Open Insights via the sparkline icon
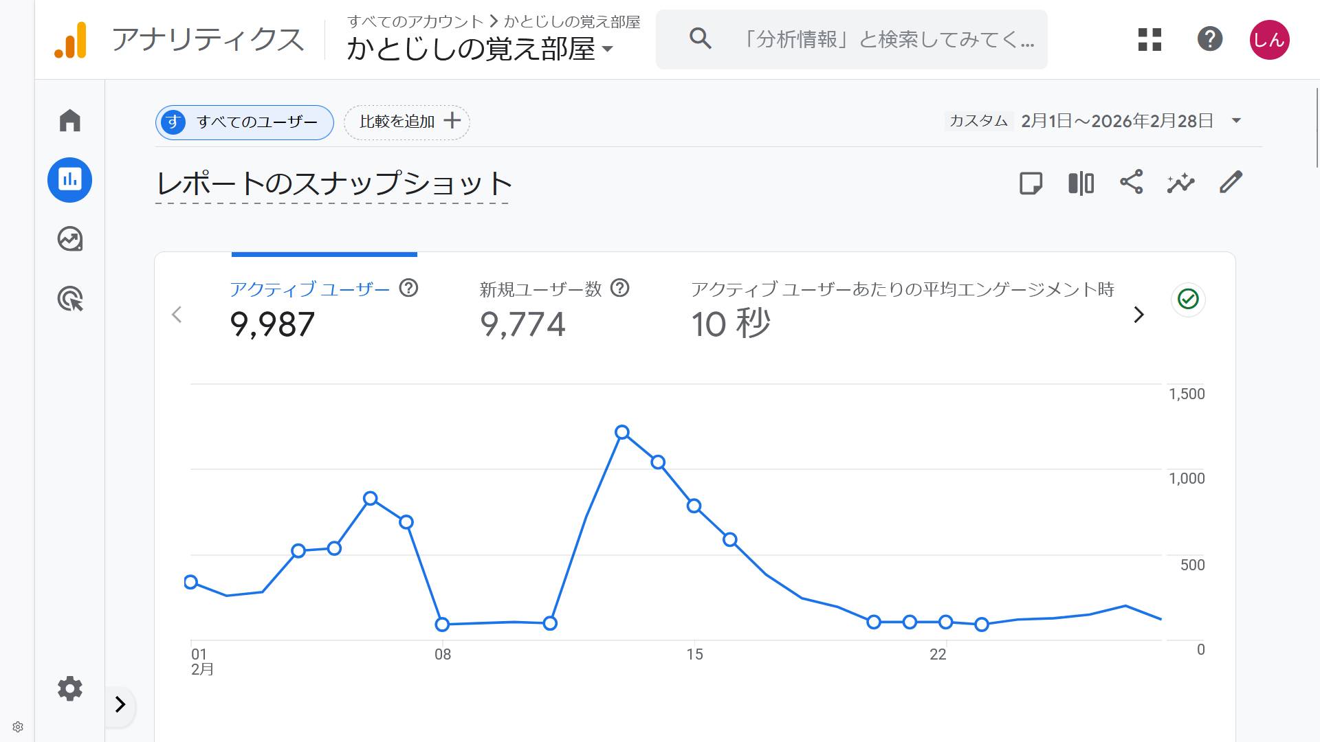This screenshot has height=742, width=1320. pyautogui.click(x=1180, y=183)
